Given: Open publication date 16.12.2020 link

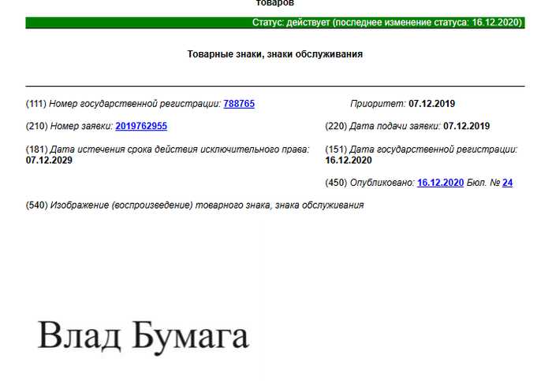Looking at the screenshot, I should pos(440,183).
